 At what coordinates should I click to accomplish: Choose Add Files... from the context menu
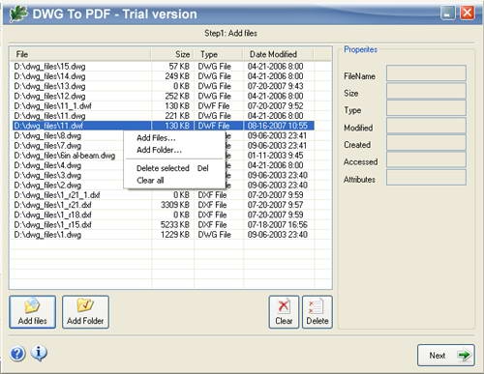156,138
